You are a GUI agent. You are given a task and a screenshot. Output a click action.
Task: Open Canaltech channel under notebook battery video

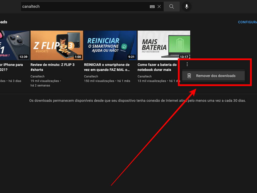tap(145, 76)
